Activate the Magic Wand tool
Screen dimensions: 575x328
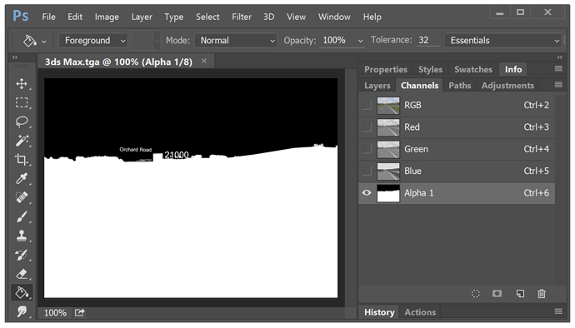(22, 141)
